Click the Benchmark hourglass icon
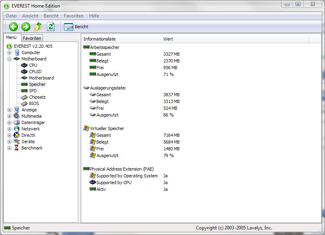The height and width of the screenshot is (235, 325). [17, 148]
